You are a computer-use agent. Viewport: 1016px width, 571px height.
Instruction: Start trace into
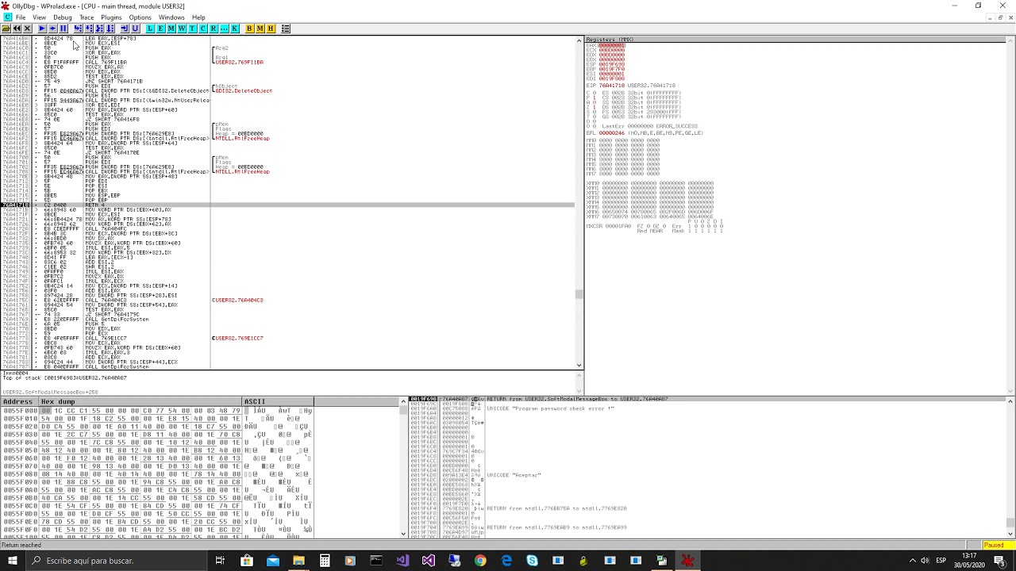99,29
